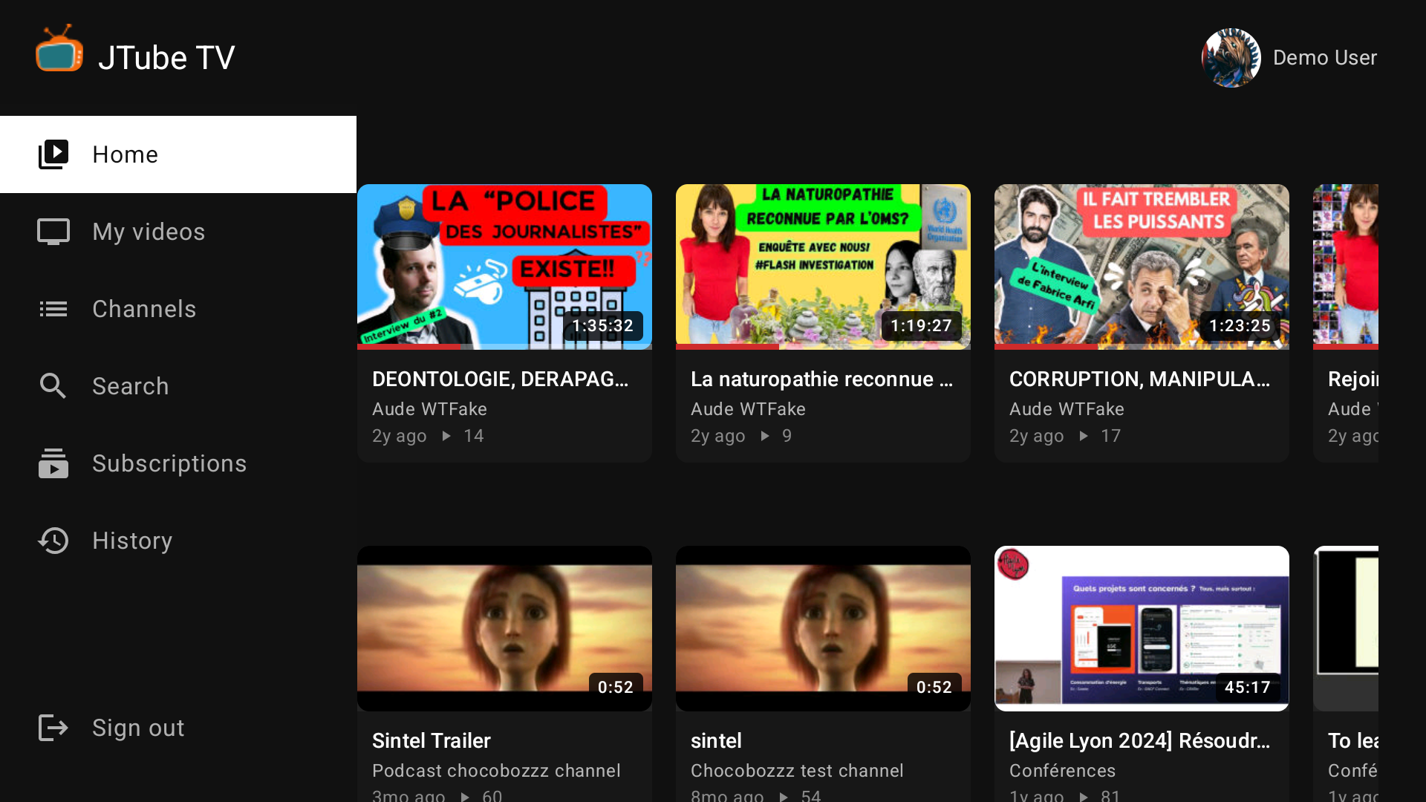This screenshot has height=802, width=1426.
Task: Click the History clock icon
Action: click(x=53, y=541)
